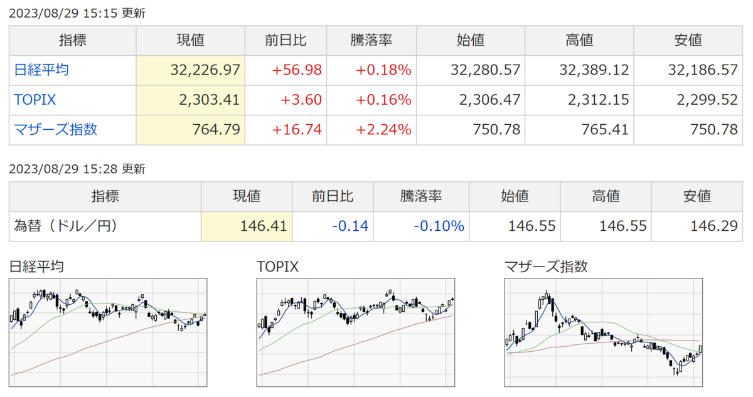Select the dollar/yen rate 146.41 cell

point(247,226)
